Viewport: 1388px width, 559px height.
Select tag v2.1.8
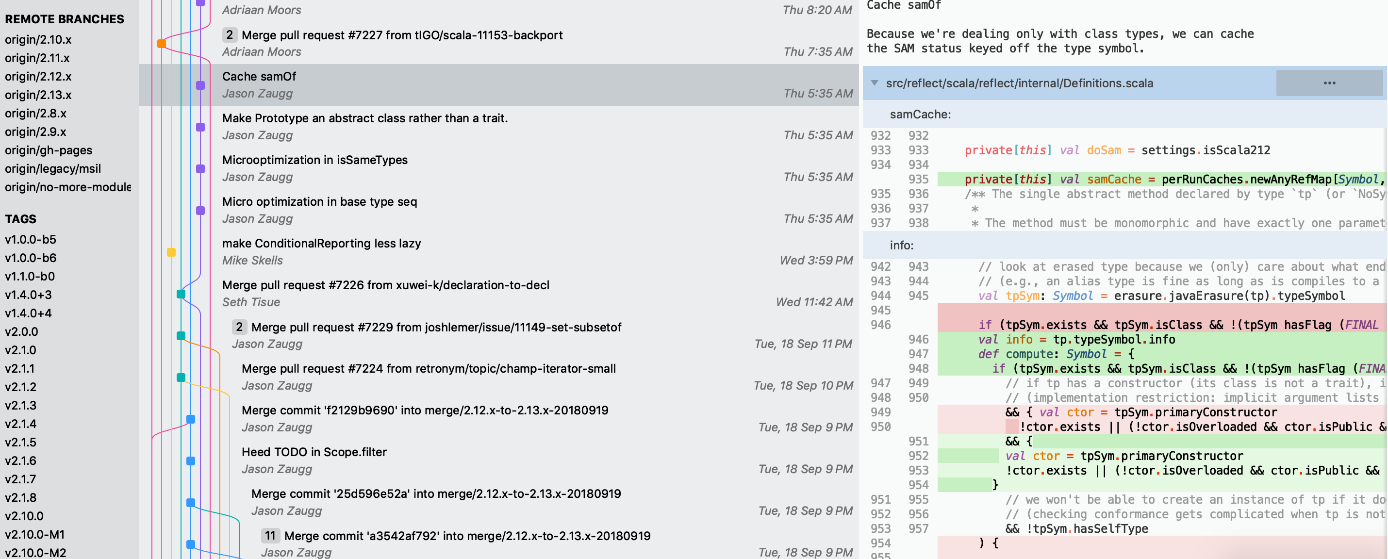[20, 497]
